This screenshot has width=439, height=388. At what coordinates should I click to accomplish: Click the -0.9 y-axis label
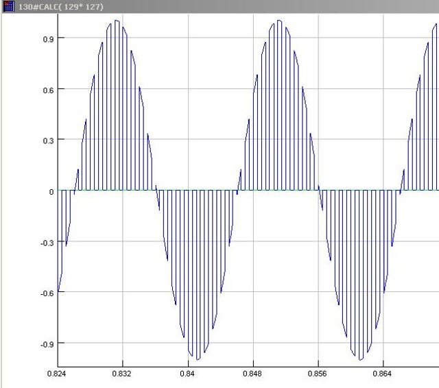coord(47,344)
